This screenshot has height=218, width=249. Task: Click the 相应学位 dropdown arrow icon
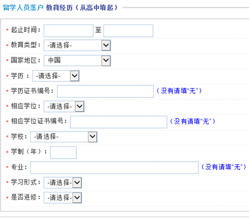(79, 106)
